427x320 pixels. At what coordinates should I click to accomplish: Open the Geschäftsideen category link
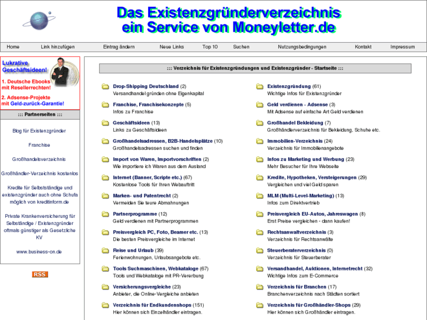[x=131, y=123]
